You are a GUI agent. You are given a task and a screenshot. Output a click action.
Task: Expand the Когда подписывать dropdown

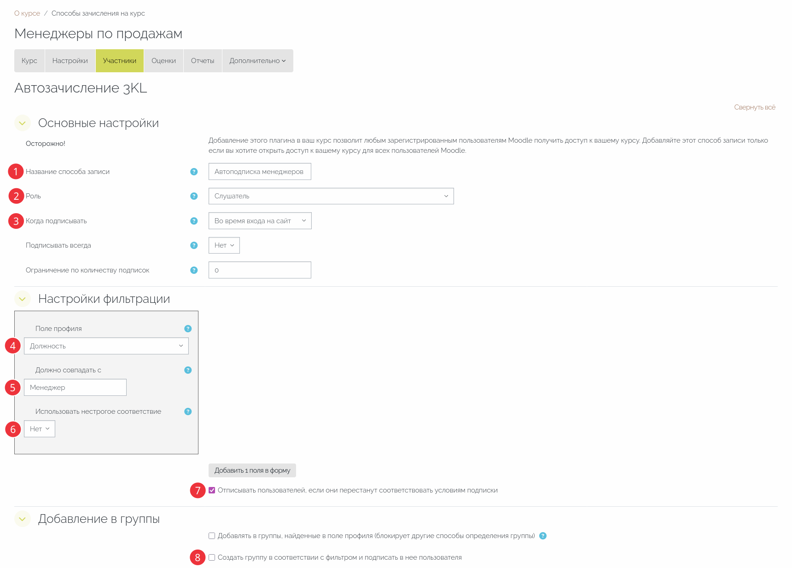pos(260,221)
